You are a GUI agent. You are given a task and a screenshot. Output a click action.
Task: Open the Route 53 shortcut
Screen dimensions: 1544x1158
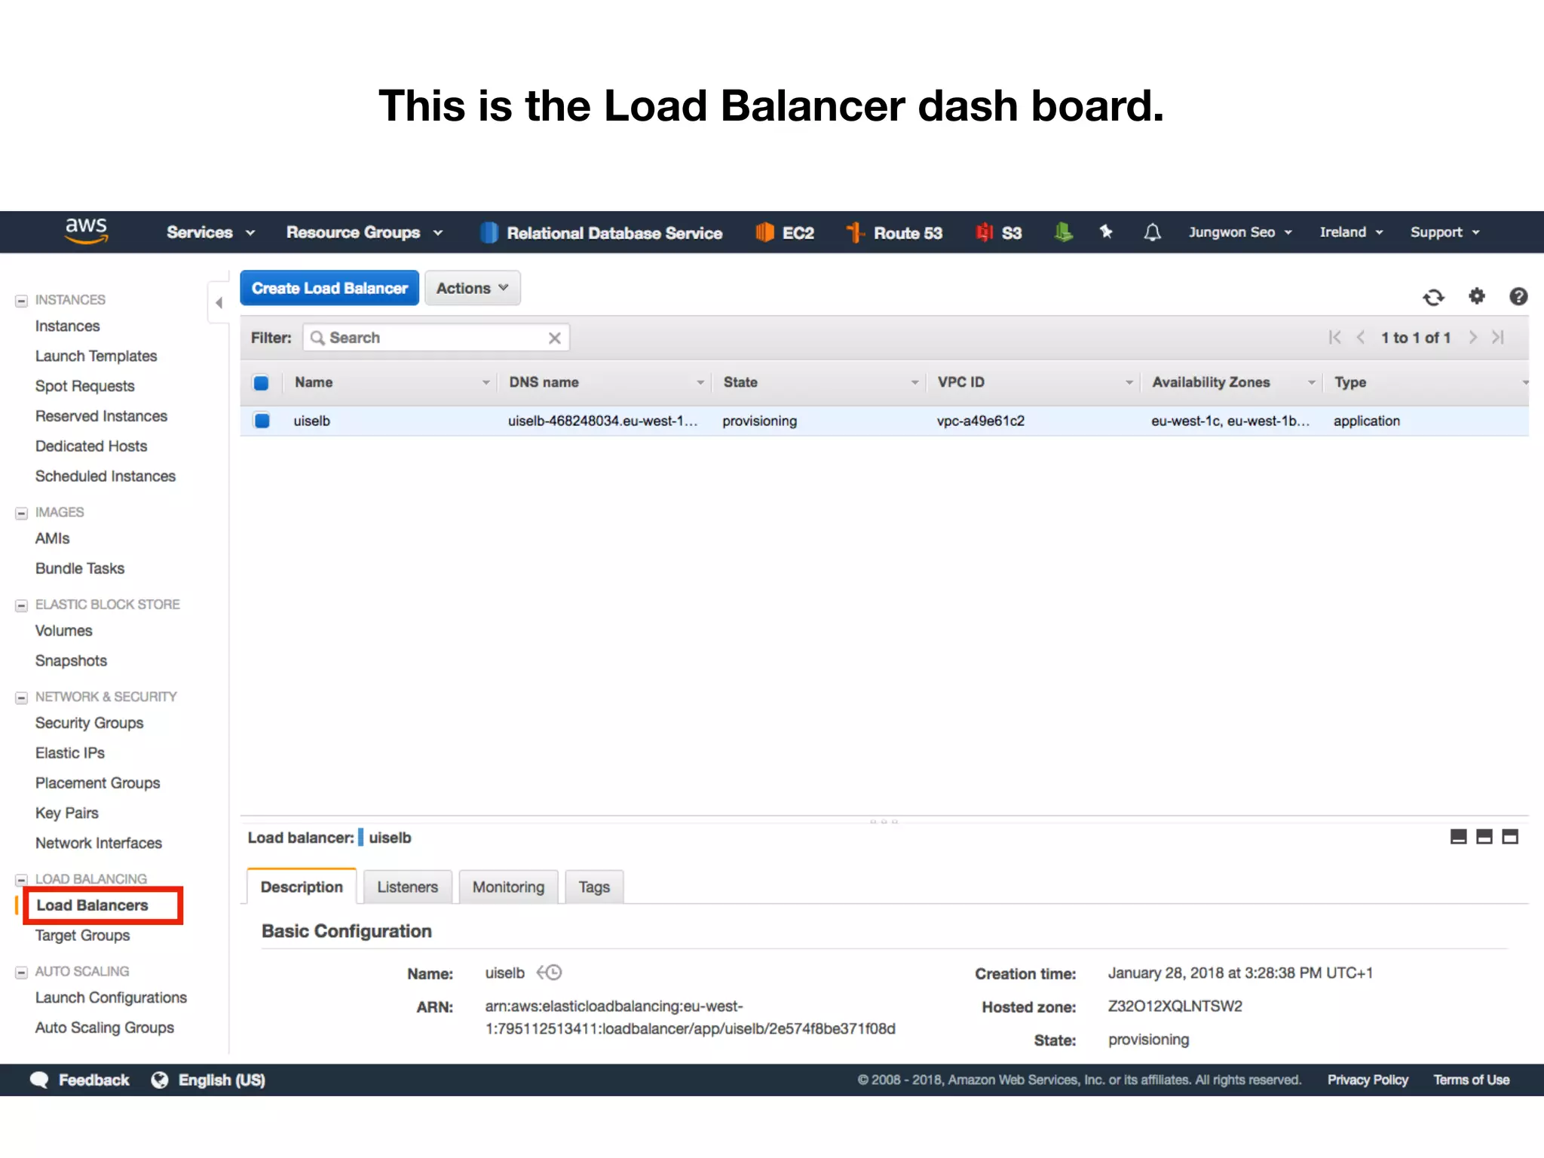tap(894, 233)
